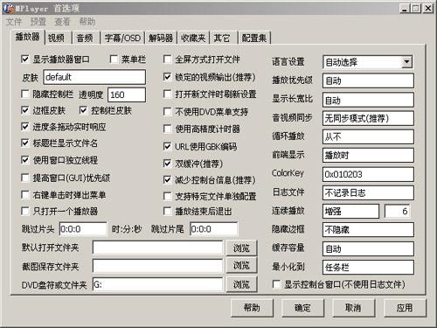
Task: Click the 帮助 button at the bottom
Action: (x=252, y=308)
